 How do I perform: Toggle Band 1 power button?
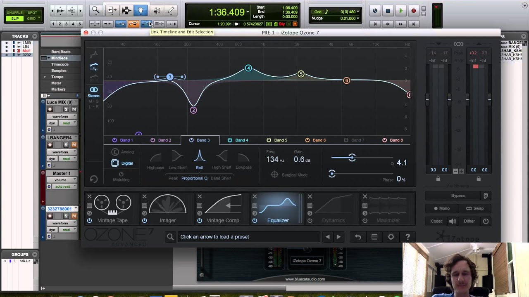coord(115,140)
